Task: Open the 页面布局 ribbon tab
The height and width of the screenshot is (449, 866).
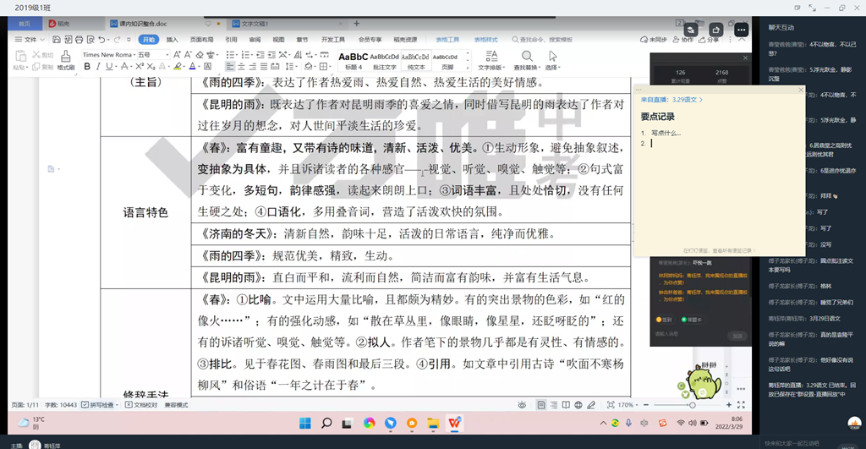Action: tap(201, 40)
